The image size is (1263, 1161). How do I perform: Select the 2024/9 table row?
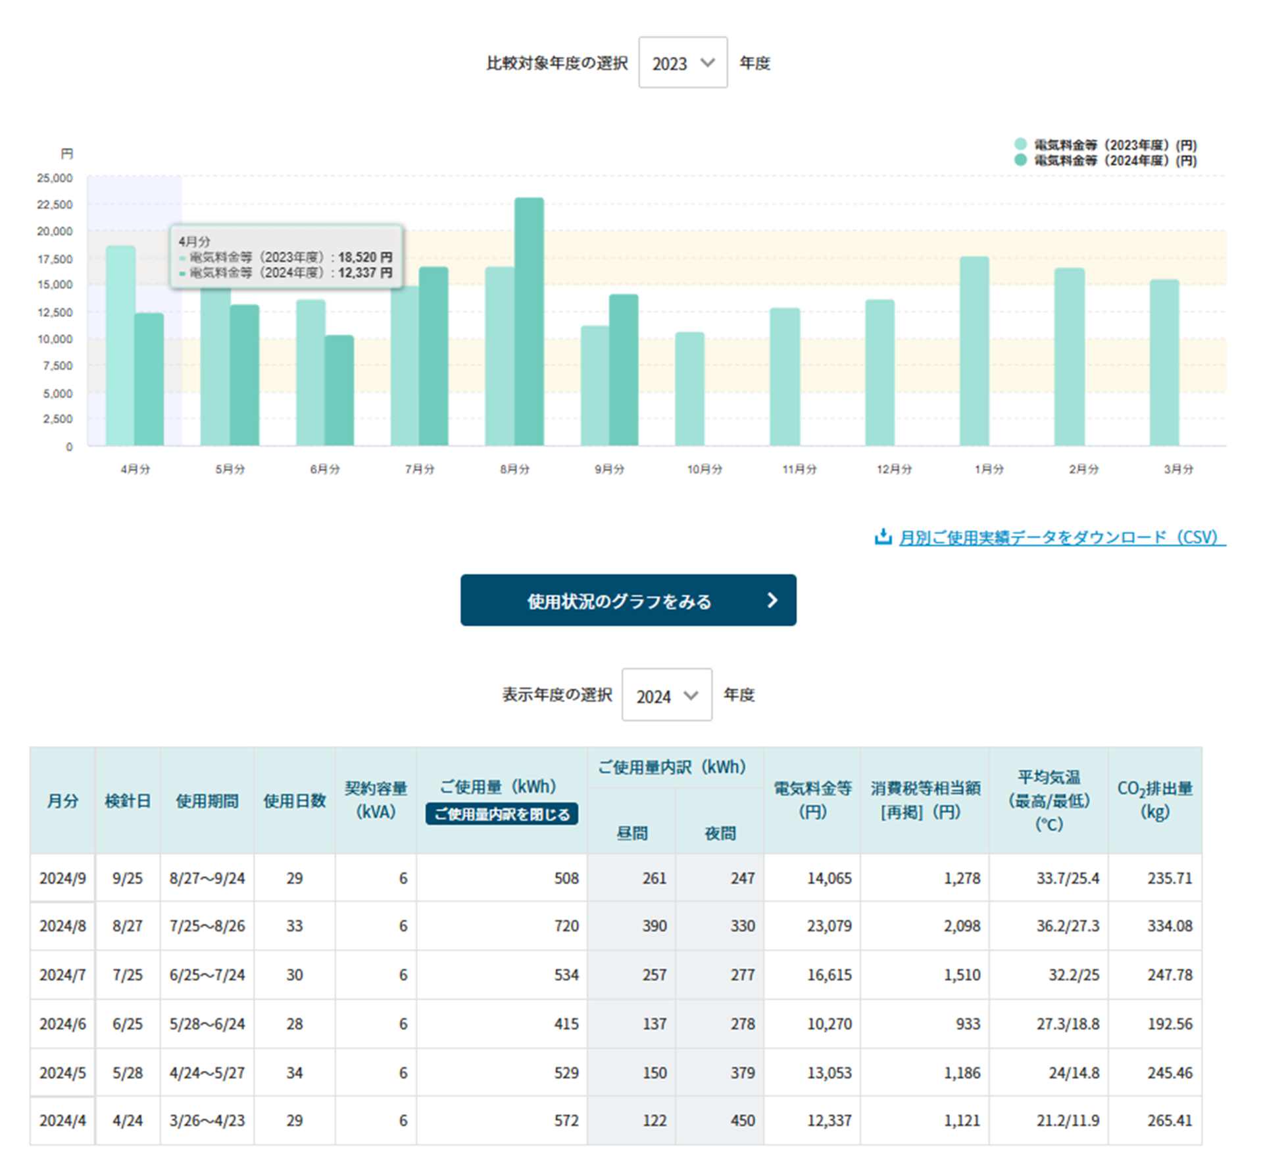coord(62,878)
